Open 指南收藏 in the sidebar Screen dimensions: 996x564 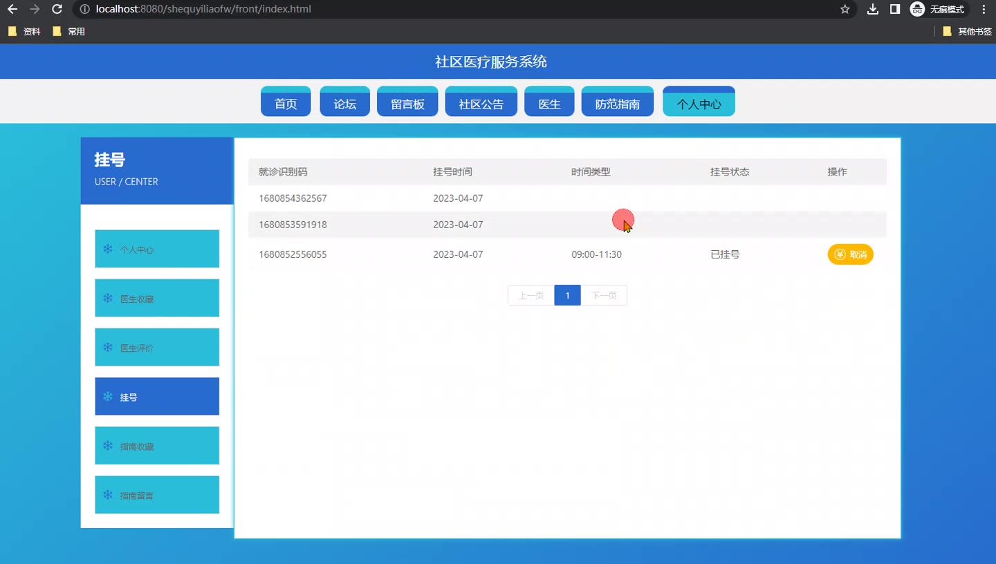point(157,446)
